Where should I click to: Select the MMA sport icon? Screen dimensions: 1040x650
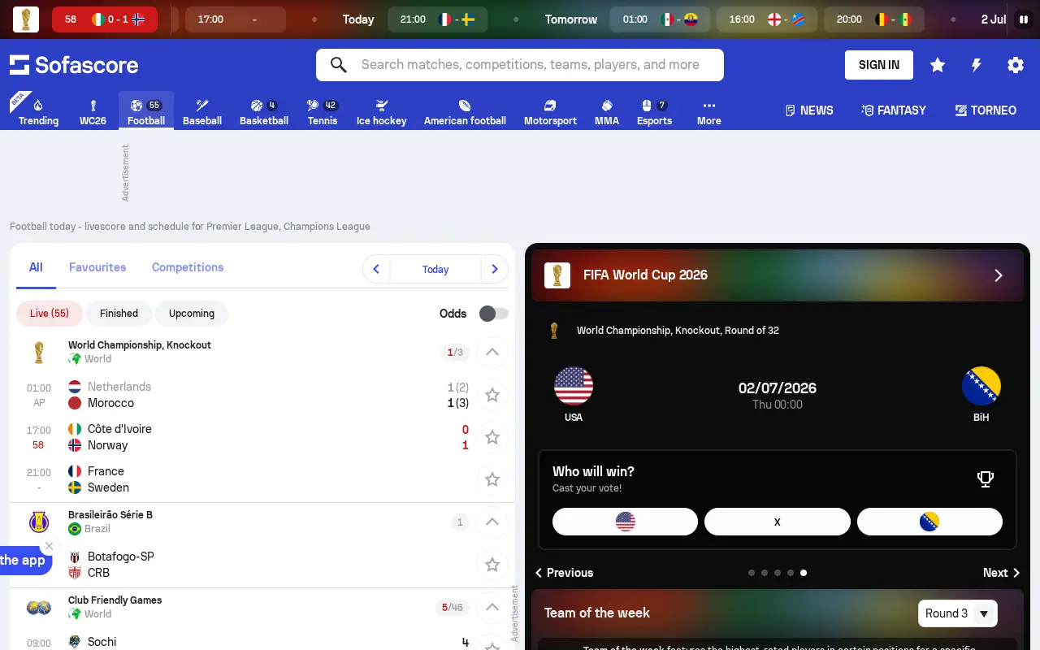click(607, 111)
